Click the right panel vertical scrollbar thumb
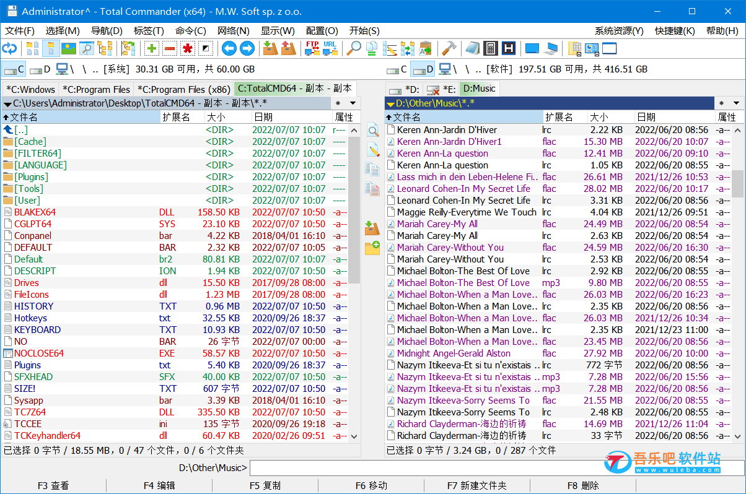The height and width of the screenshot is (494, 746). pos(737,184)
